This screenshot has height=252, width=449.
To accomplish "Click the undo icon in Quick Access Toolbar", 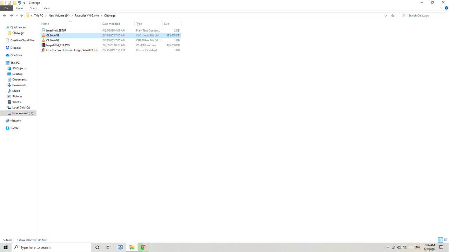I will pos(19,2).
